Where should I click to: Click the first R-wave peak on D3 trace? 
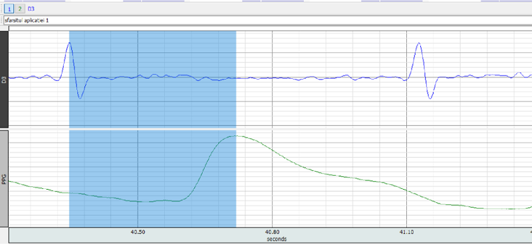[x=69, y=43]
